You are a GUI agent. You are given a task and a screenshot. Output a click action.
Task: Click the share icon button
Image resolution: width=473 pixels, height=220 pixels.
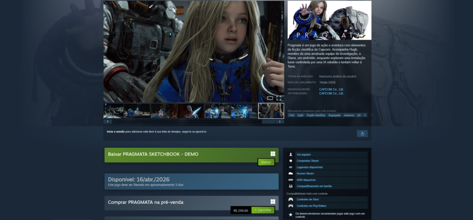pos(362,133)
